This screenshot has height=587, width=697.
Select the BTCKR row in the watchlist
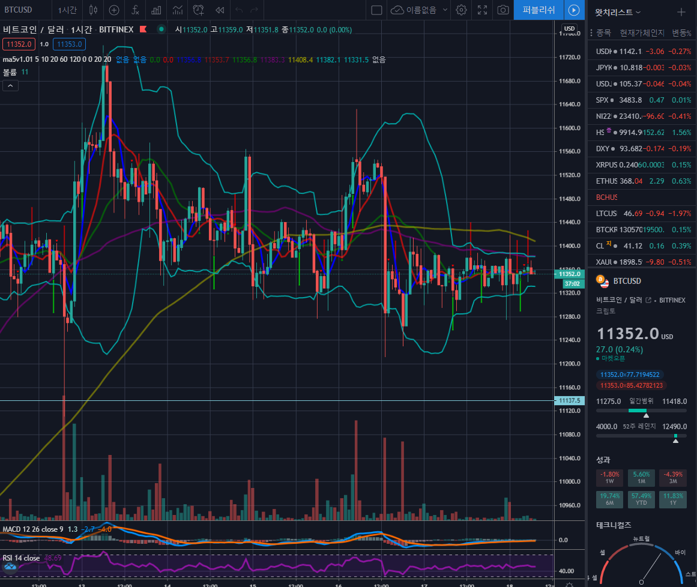pos(642,230)
